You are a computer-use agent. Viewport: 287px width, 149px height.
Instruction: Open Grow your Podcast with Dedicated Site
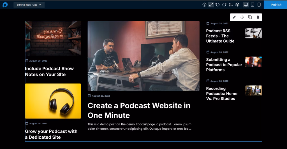[51, 134]
